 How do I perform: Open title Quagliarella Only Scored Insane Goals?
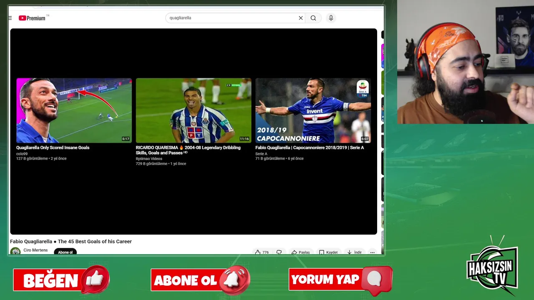coord(53,147)
